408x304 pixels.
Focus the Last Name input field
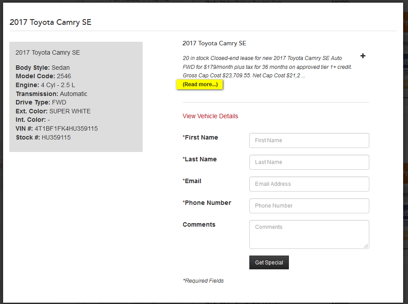(309, 162)
